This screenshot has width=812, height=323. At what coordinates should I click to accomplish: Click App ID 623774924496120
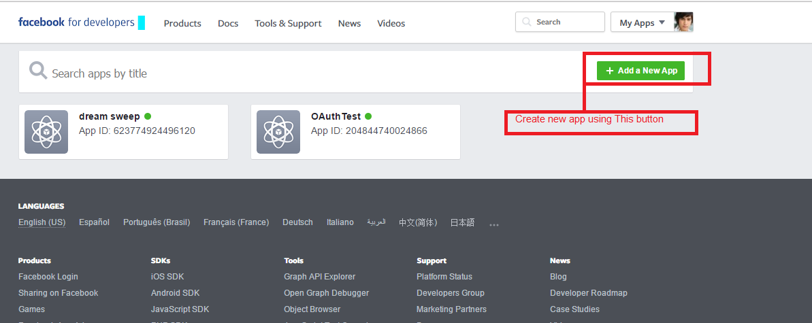(137, 131)
